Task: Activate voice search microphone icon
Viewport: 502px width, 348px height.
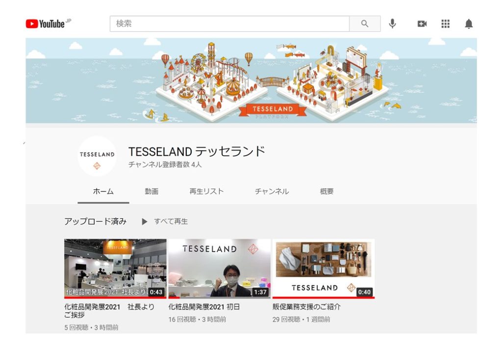Action: [392, 24]
